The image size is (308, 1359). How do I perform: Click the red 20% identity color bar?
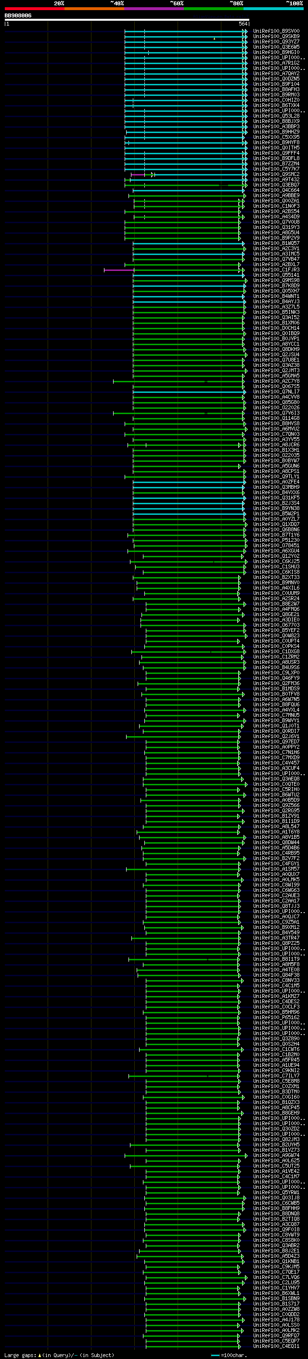pos(35,9)
